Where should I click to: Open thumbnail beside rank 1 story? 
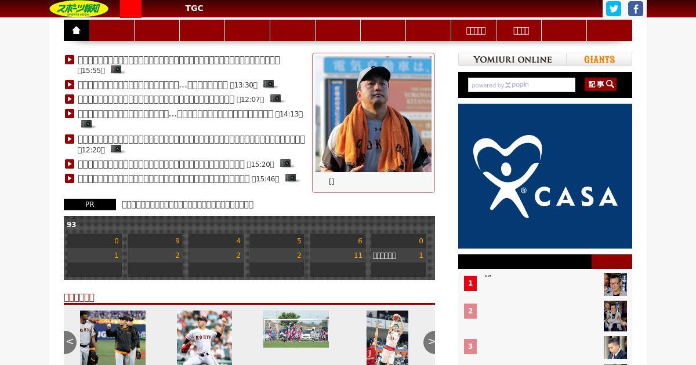tap(615, 284)
